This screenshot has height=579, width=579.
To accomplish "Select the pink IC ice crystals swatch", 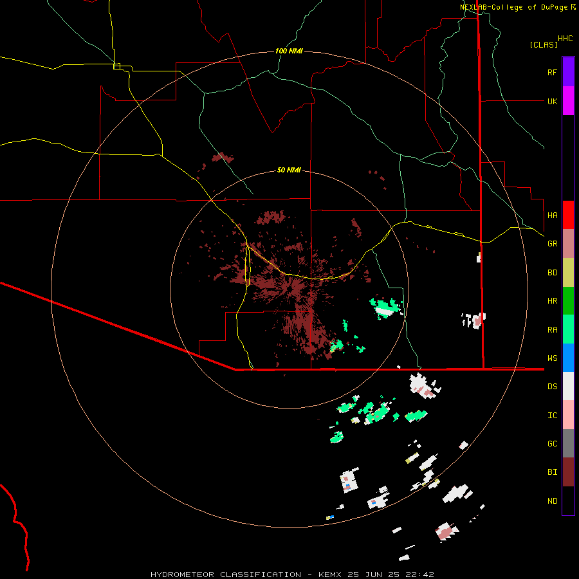I will [568, 415].
